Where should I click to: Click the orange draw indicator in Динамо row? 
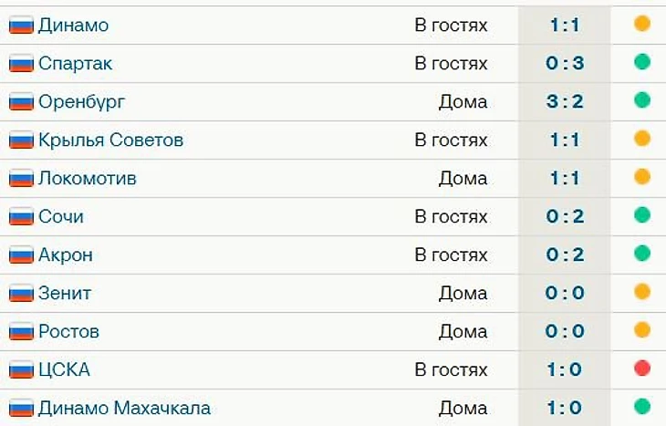tap(642, 24)
